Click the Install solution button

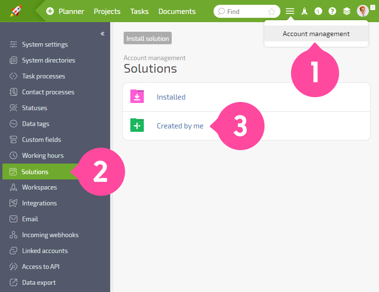[x=148, y=38]
